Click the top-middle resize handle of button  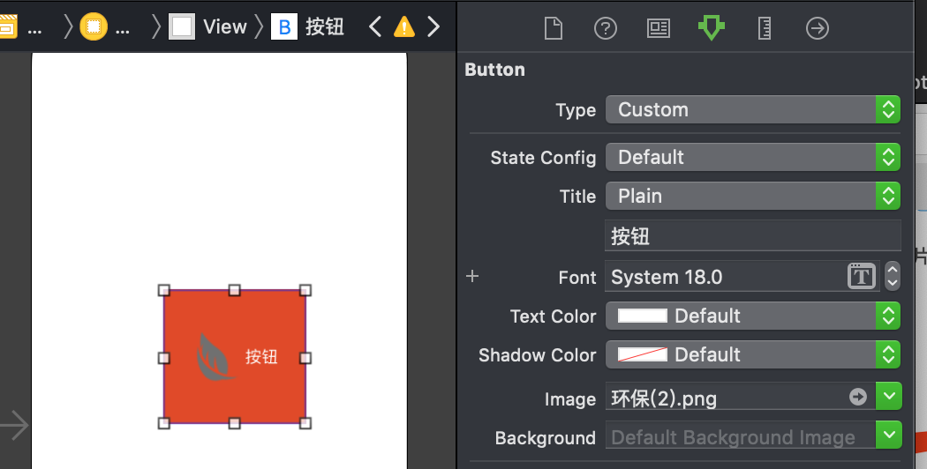(x=235, y=290)
